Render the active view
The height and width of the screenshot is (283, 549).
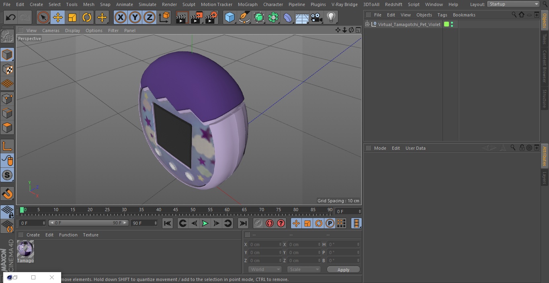[x=182, y=17]
